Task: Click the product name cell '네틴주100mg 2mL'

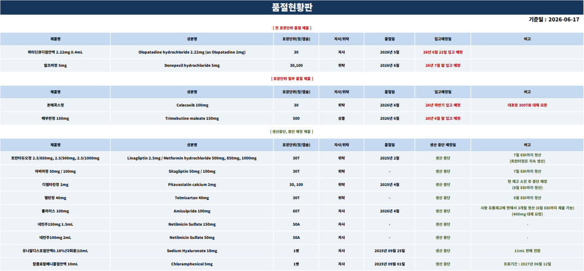Action: 55,238
